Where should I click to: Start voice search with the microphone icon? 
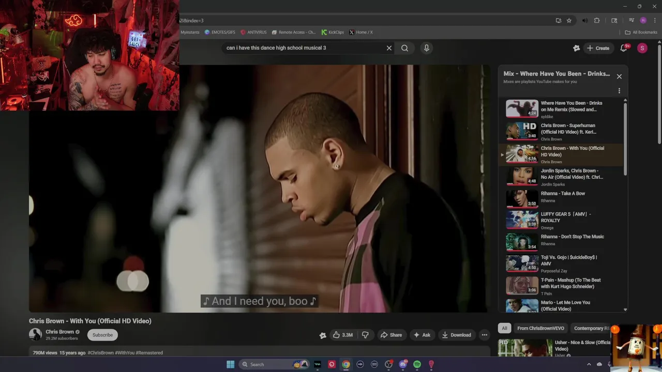pos(426,48)
